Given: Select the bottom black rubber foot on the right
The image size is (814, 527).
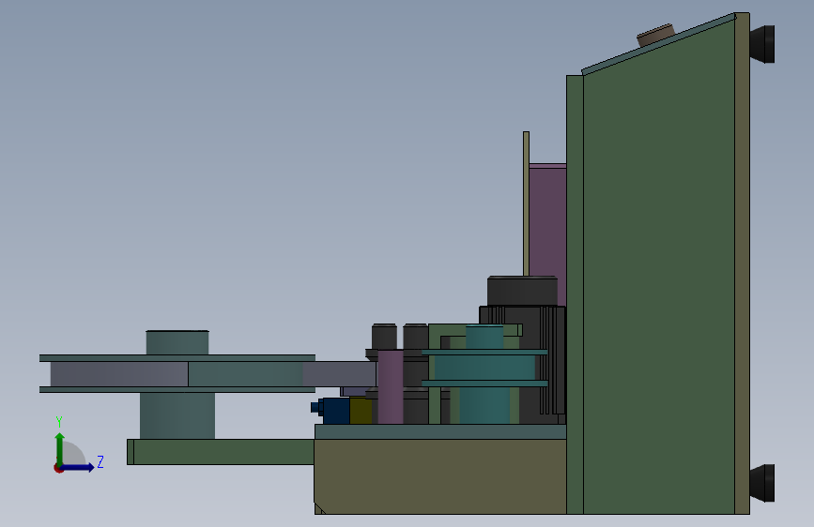Looking at the screenshot, I should [x=762, y=484].
